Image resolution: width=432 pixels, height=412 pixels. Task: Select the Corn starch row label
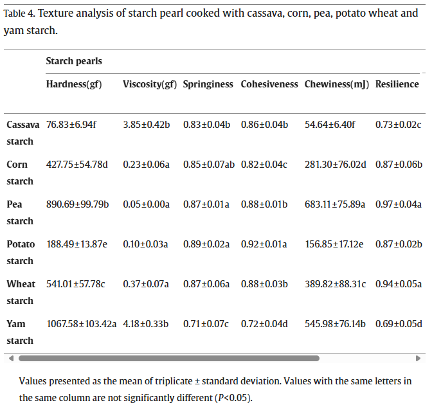[x=19, y=172]
